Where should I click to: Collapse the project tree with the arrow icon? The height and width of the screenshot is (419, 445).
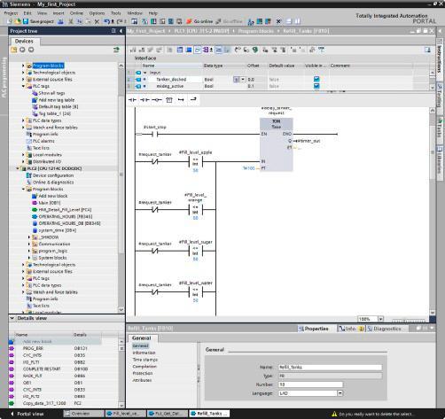pos(121,31)
